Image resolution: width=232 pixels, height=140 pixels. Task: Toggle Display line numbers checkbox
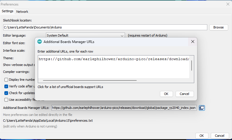tap(6, 80)
